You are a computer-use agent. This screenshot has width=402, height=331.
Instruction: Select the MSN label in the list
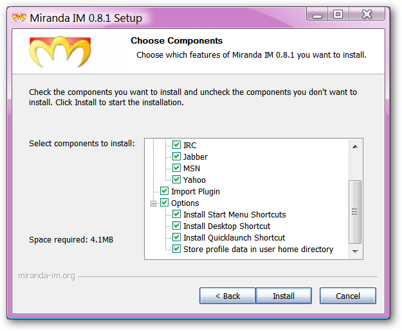coord(192,169)
